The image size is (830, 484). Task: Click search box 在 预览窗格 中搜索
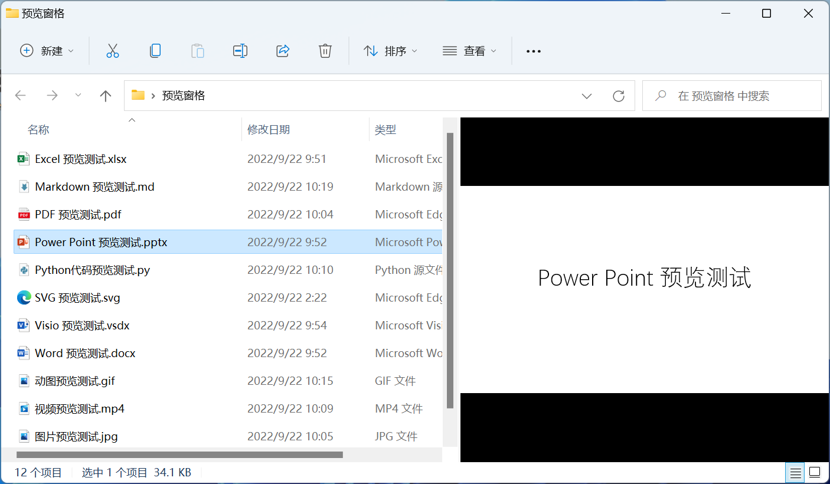pos(732,96)
